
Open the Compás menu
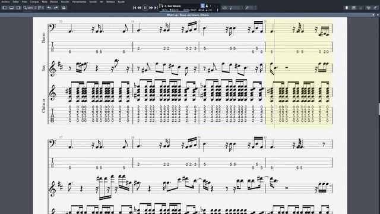click(x=34, y=2)
